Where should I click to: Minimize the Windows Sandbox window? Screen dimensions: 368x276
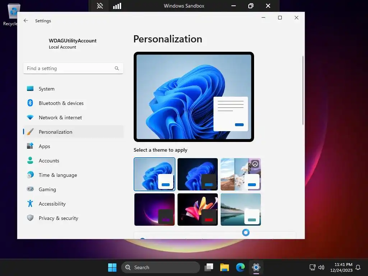pos(234,6)
